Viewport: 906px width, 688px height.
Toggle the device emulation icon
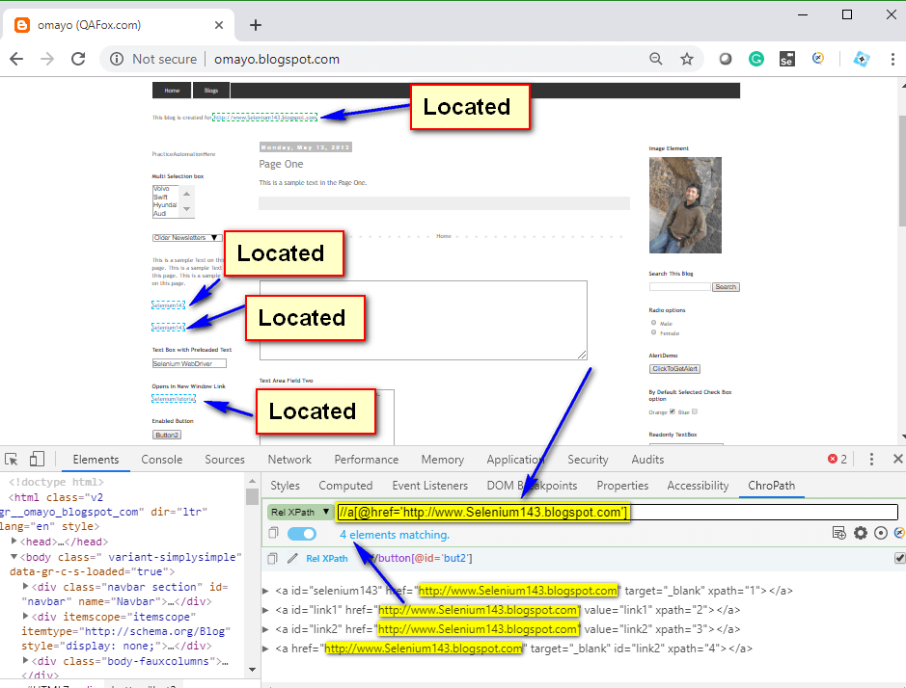(x=37, y=459)
